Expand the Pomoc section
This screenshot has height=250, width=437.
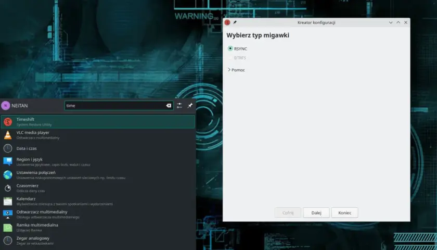click(x=236, y=70)
